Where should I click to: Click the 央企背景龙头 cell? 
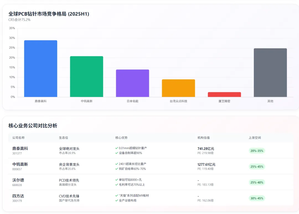click(69, 164)
